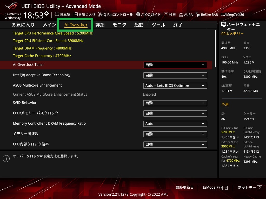Open the ツール tab
The height and width of the screenshot is (199, 266).
point(158,25)
